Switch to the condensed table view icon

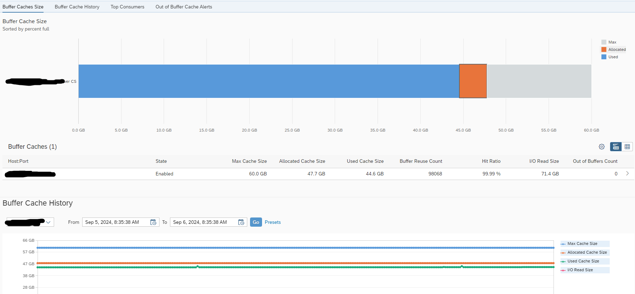tap(616, 147)
